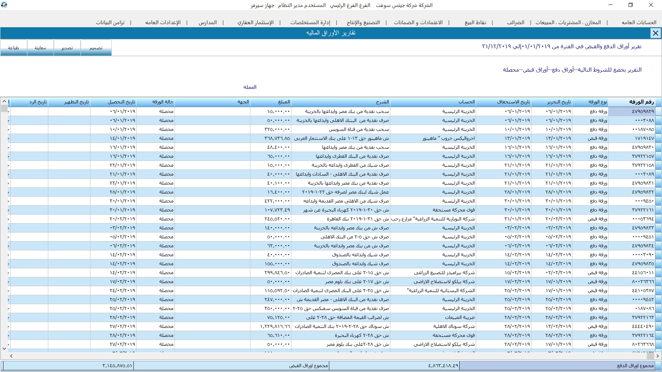Sort by الشرح column header
The image size is (662, 372).
[x=341, y=102]
